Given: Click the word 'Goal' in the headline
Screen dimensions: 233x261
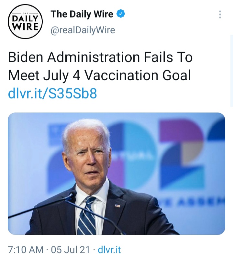Looking at the screenshot, I should (177, 75).
